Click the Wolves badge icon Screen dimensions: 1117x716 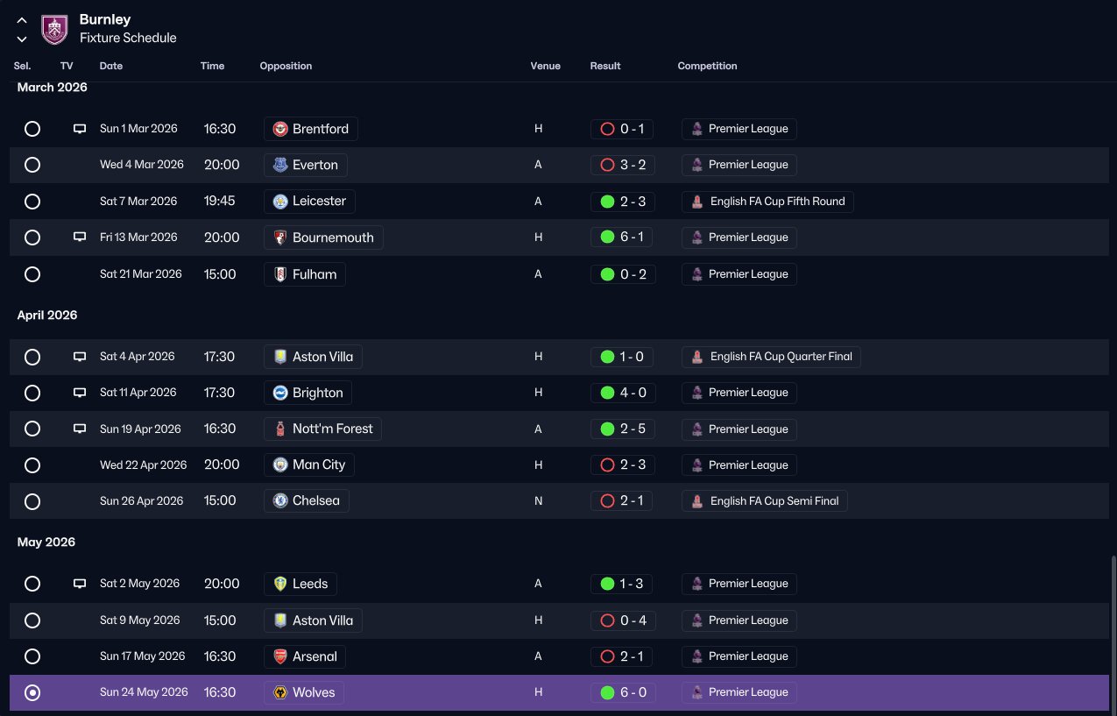280,693
